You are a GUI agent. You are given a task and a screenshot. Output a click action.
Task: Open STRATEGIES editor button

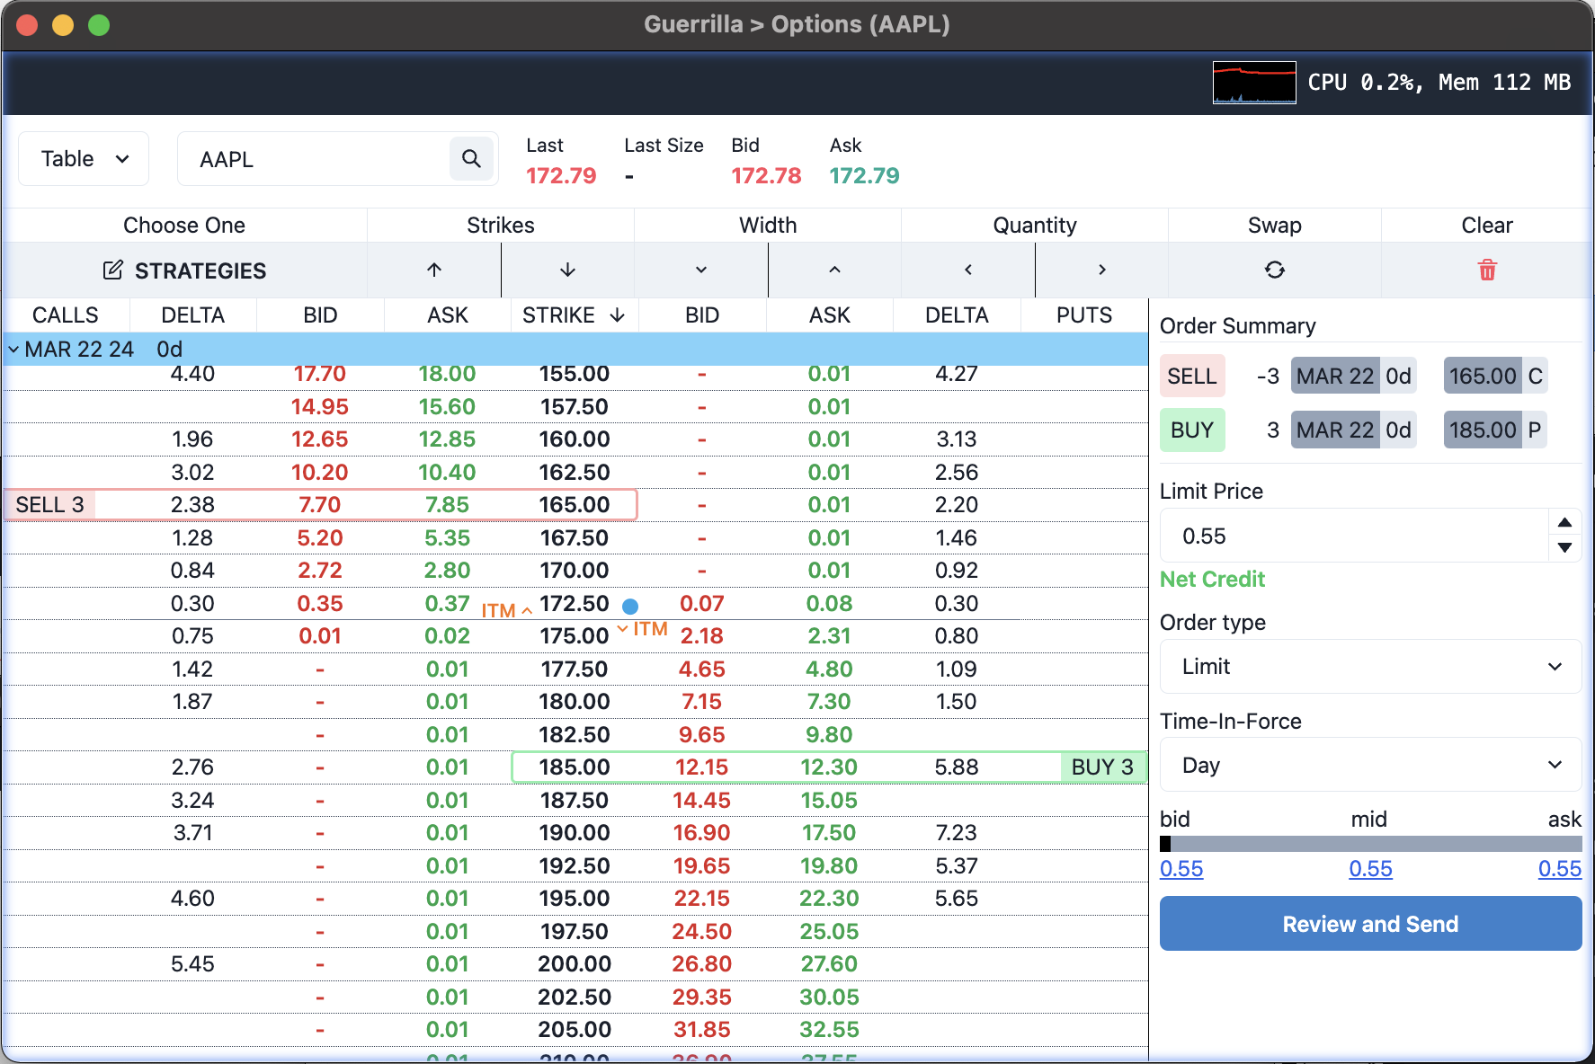184,270
